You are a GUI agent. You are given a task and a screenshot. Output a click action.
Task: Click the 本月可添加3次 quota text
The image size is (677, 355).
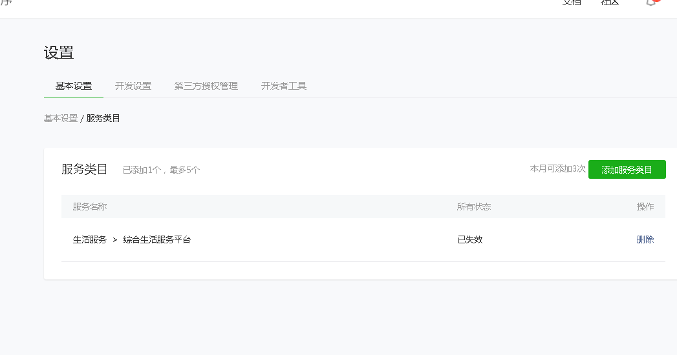pos(558,168)
